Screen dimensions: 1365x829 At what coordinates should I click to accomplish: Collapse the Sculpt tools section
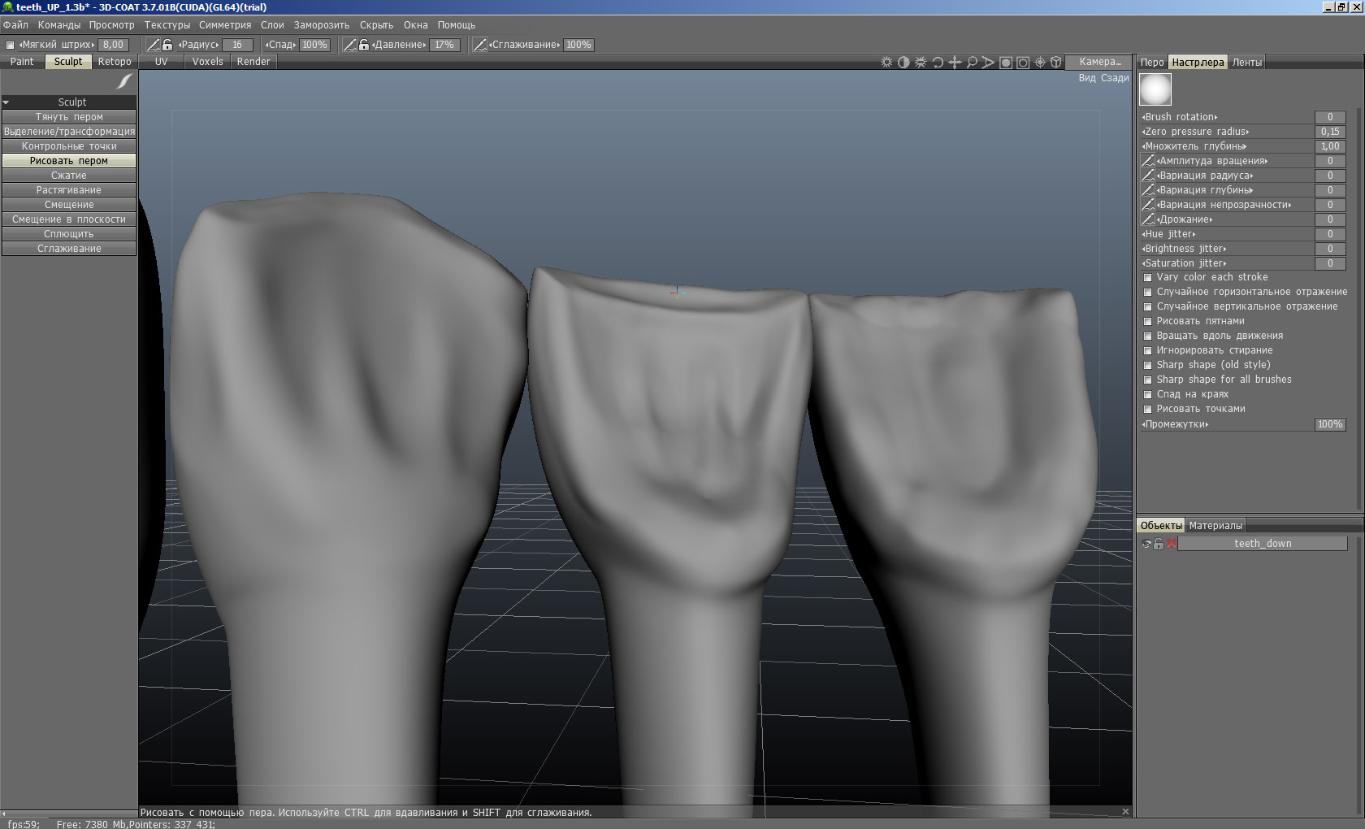pyautogui.click(x=6, y=102)
